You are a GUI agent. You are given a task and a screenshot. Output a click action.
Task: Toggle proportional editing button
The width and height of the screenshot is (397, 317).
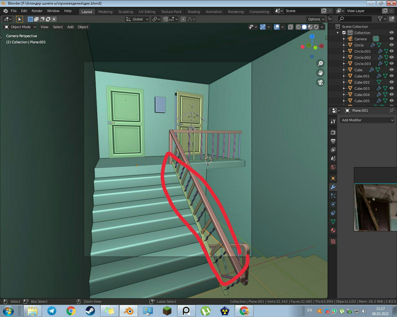point(183,19)
